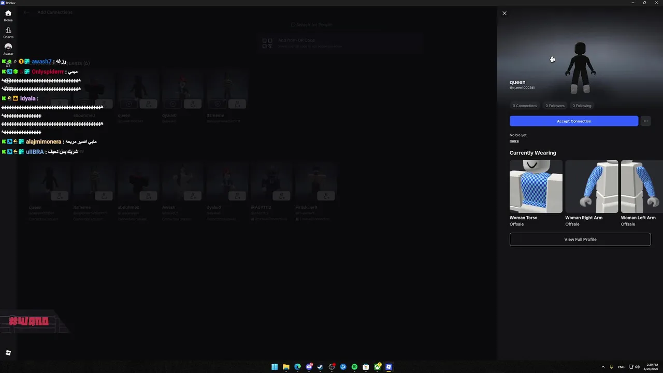Open the three-dot more options menu
The image size is (663, 373).
point(645,121)
